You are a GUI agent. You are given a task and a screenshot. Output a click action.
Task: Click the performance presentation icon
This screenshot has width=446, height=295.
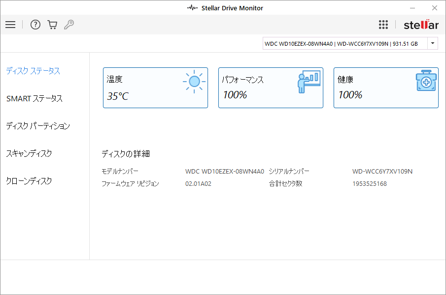pyautogui.click(x=309, y=82)
